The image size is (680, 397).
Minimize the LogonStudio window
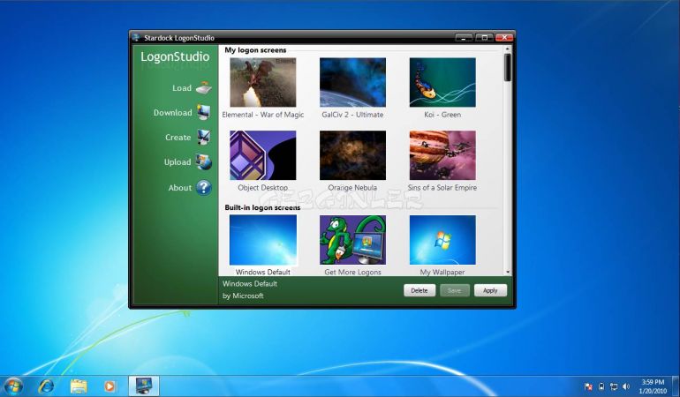464,38
